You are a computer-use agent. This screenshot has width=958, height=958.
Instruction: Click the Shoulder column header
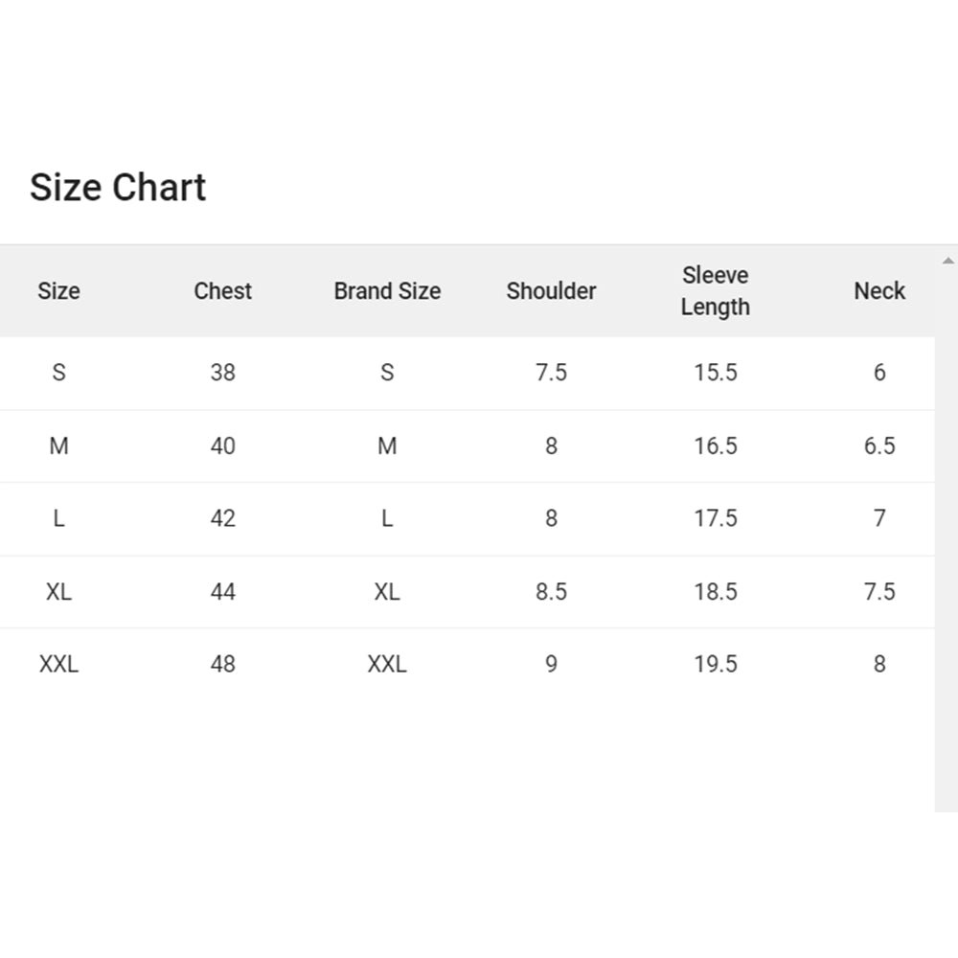(x=551, y=291)
